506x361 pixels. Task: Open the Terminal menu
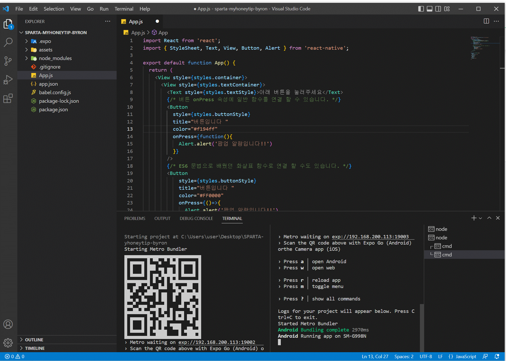[x=124, y=9]
